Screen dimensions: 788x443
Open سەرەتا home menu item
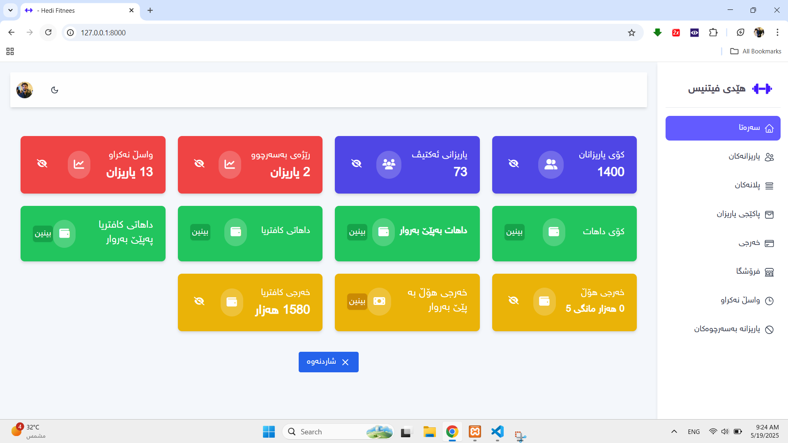[x=722, y=128]
